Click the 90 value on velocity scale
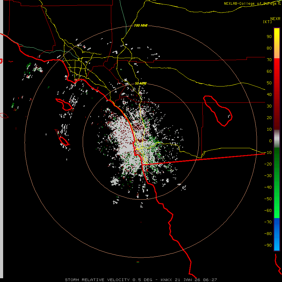282x282 pixels. 269,37
